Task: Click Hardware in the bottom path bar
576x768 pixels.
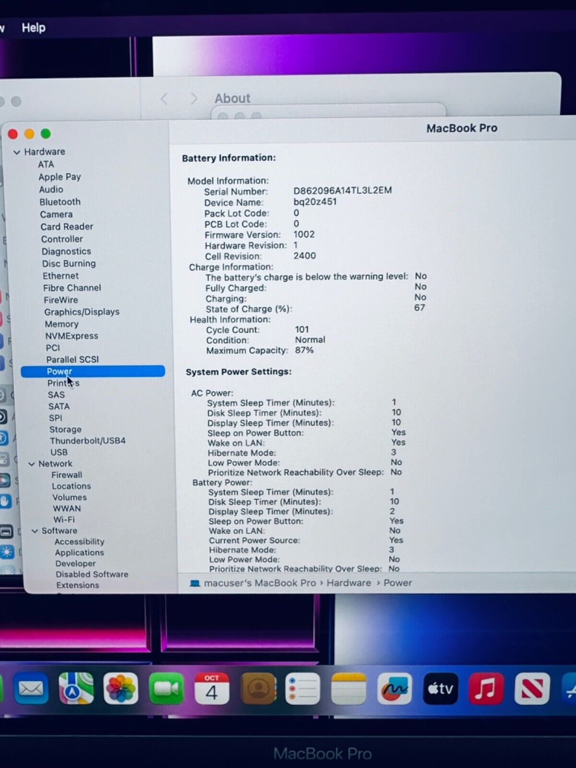Action: pyautogui.click(x=348, y=583)
